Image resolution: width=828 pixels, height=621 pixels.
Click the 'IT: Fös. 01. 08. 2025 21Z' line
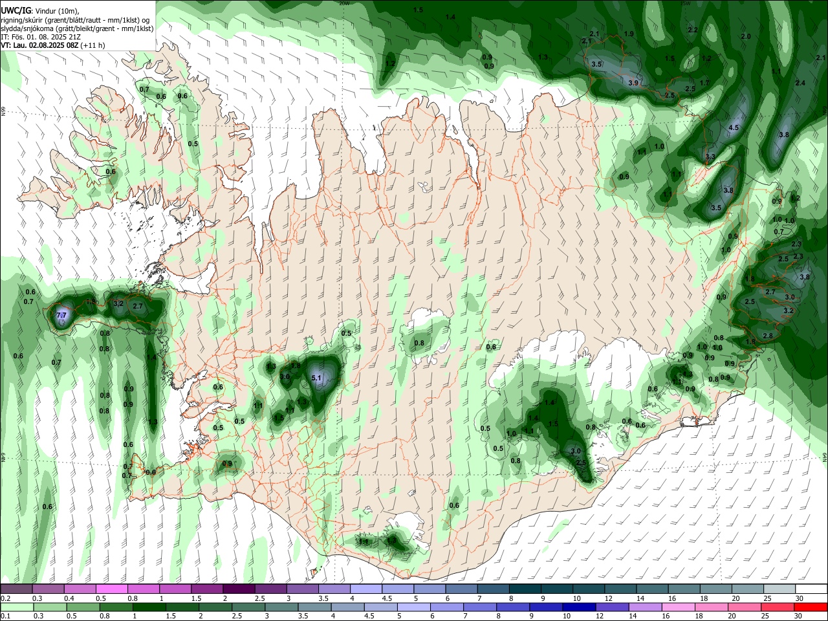(x=41, y=37)
